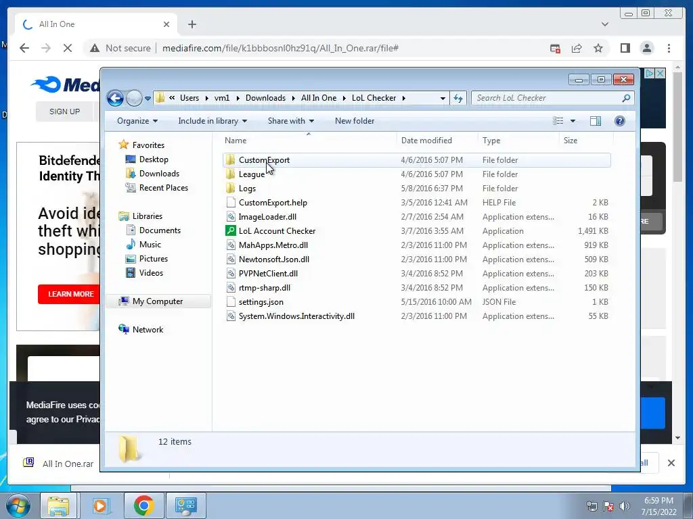Open recent locations dropdown beside Forward arrow
This screenshot has width=693, height=519.
coord(148,99)
